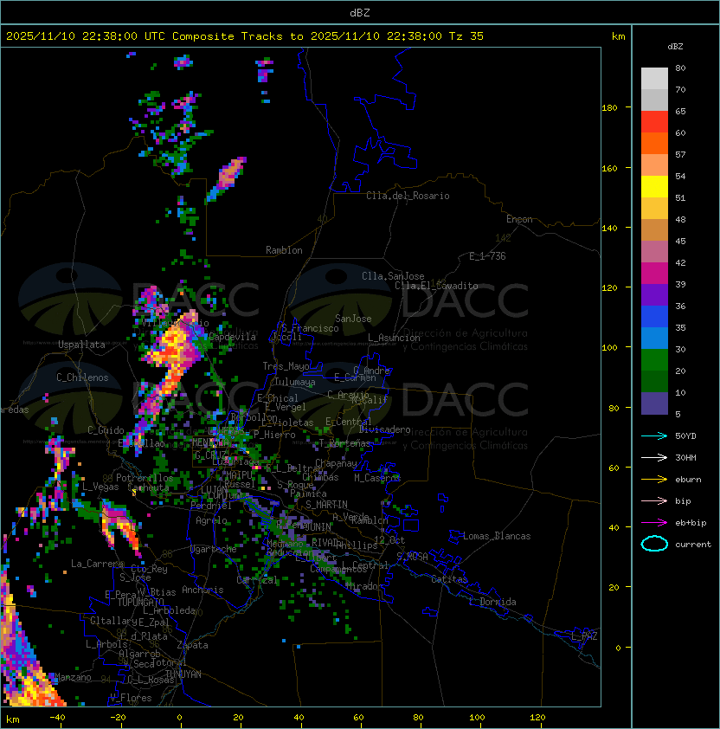
Task: Select the yellow eburn arrow legend icon
Action: [x=654, y=480]
